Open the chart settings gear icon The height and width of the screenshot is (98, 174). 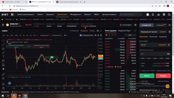point(98,35)
